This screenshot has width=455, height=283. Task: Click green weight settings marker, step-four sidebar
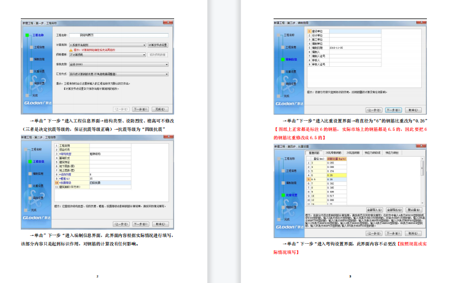283,195
